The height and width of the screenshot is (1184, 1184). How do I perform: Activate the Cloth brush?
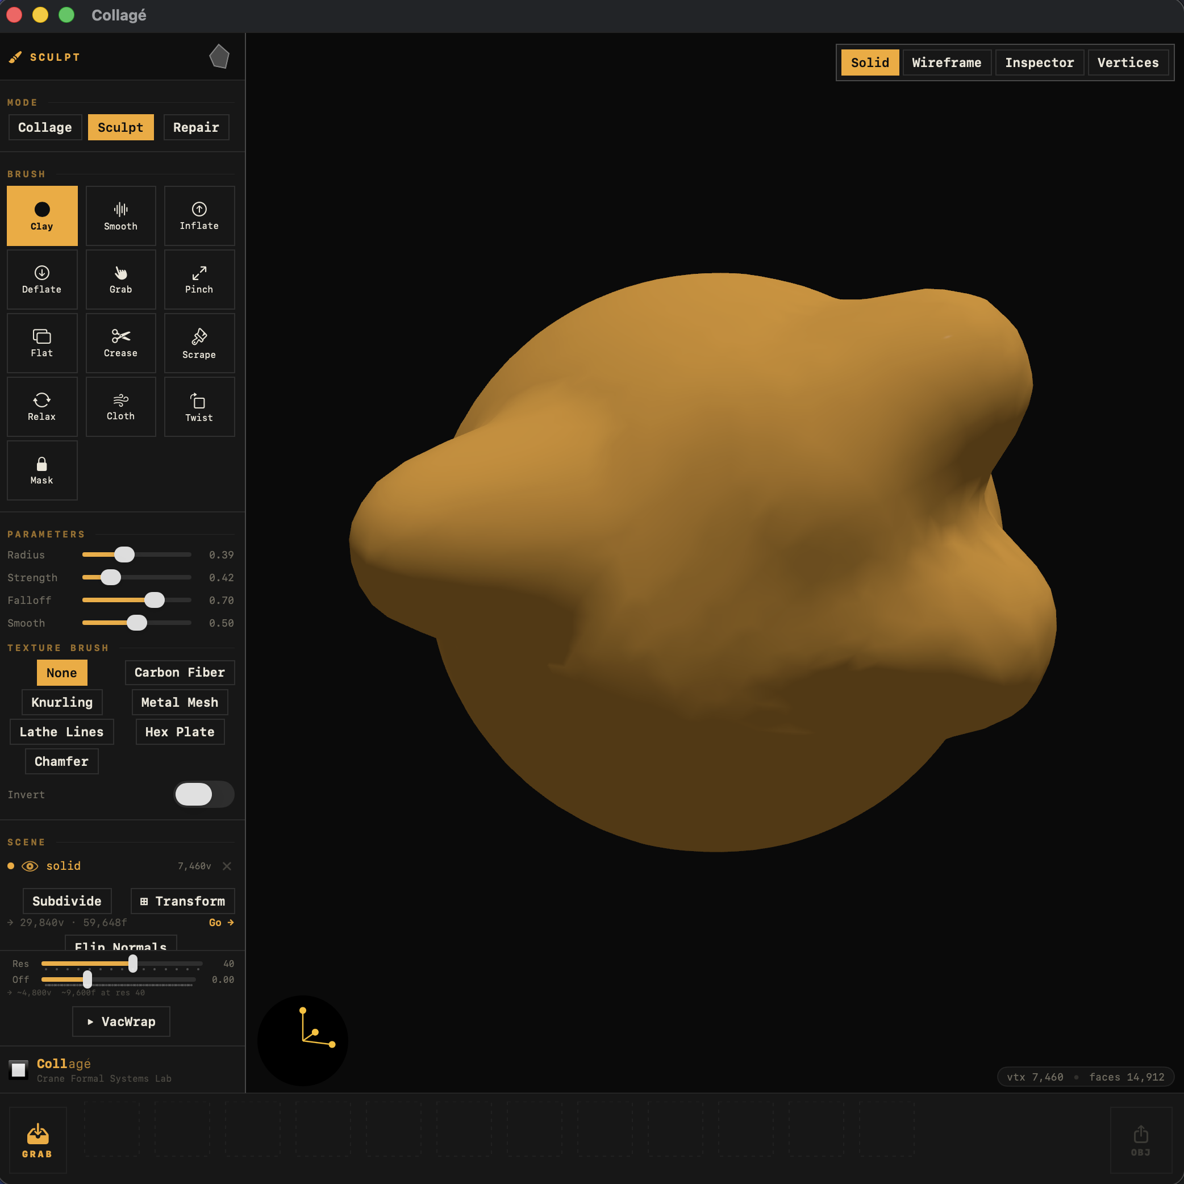click(x=120, y=406)
